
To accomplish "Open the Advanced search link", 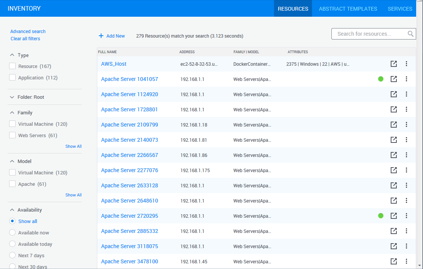I will tap(28, 32).
